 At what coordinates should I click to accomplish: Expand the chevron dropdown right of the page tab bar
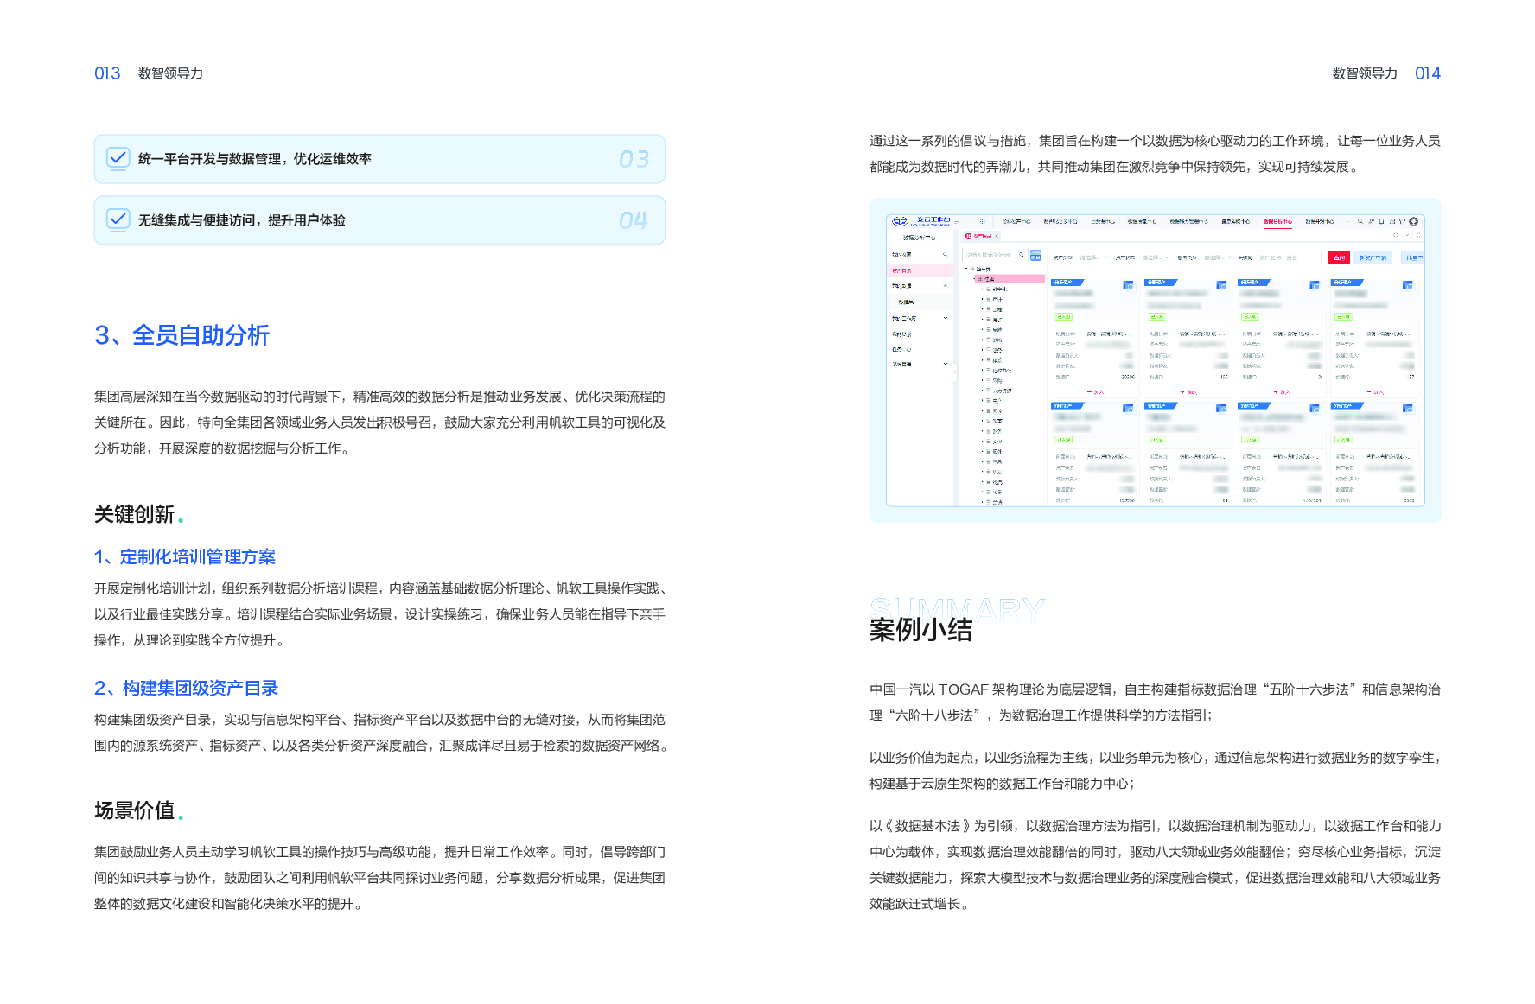click(x=1407, y=235)
